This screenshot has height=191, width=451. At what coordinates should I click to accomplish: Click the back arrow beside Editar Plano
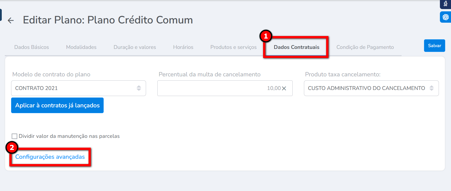click(11, 20)
